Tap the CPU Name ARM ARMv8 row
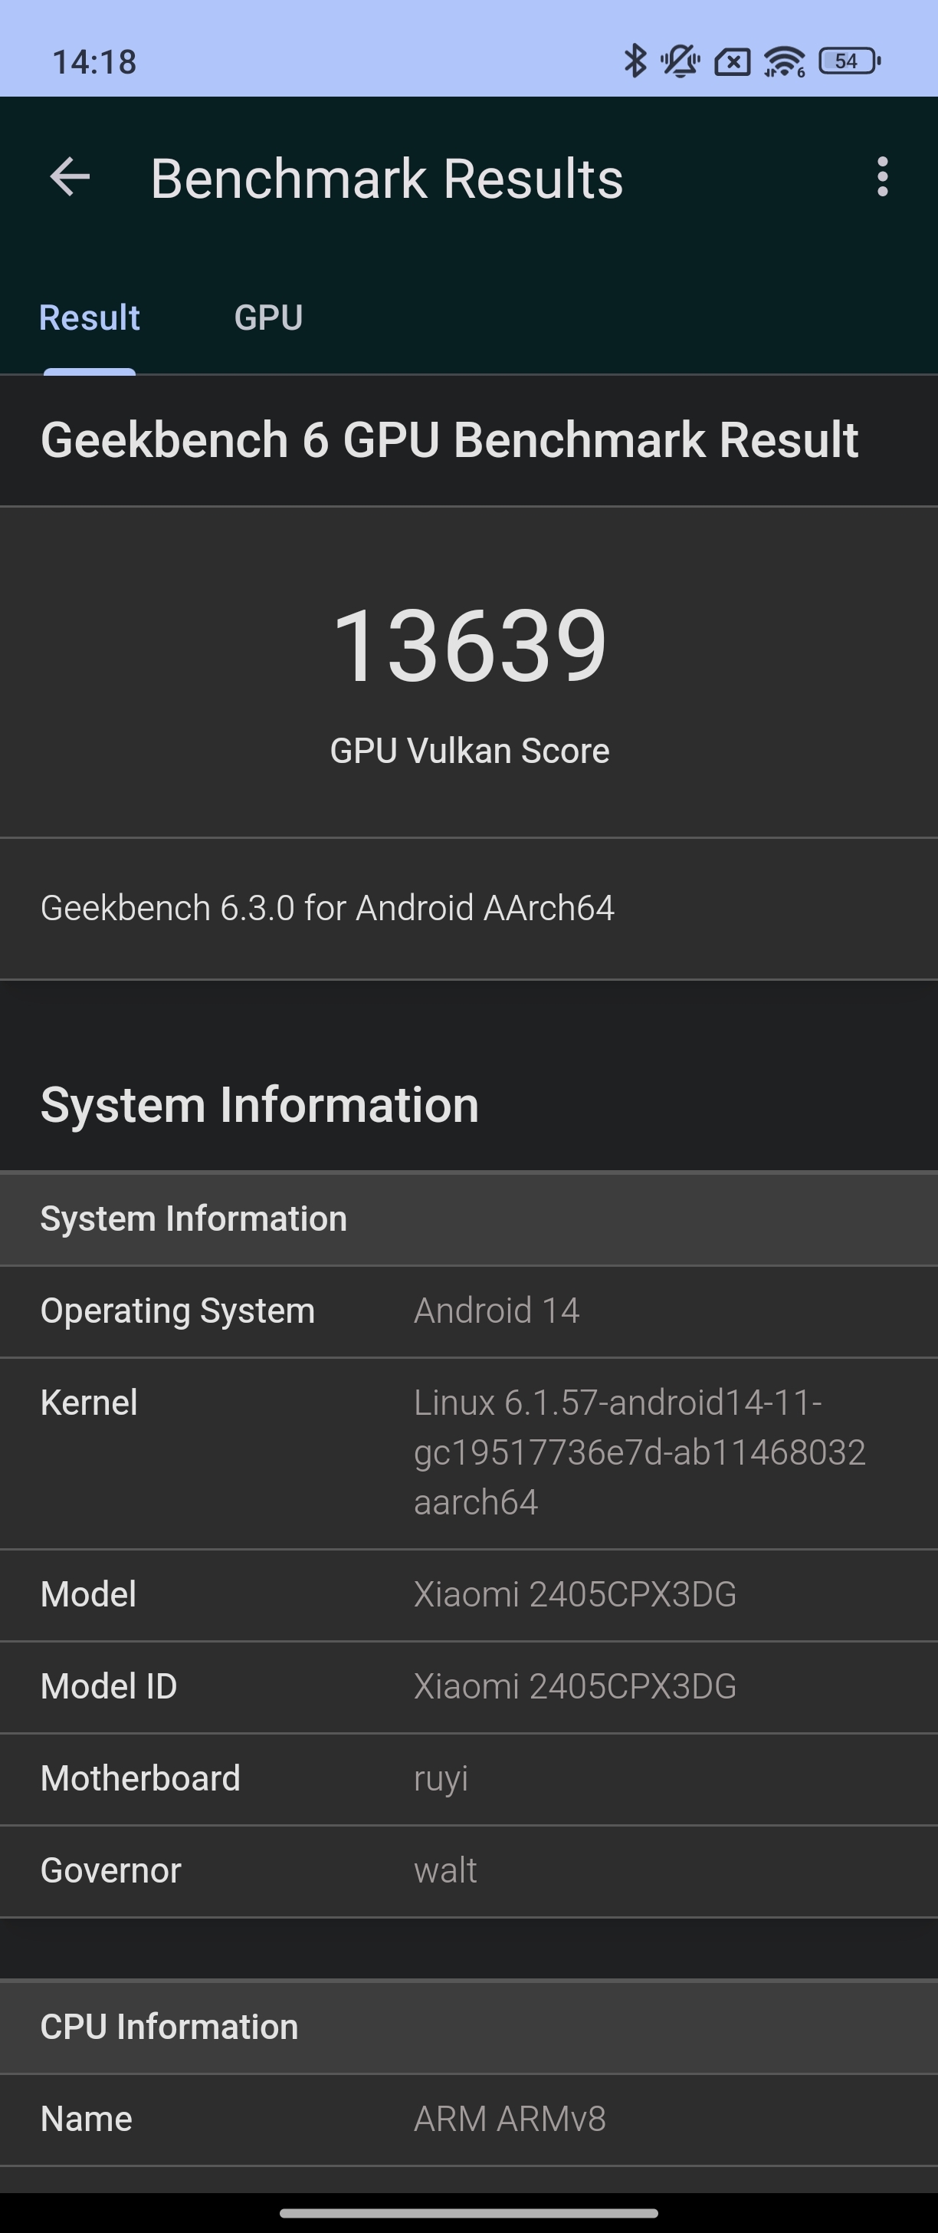 pyautogui.click(x=468, y=2120)
